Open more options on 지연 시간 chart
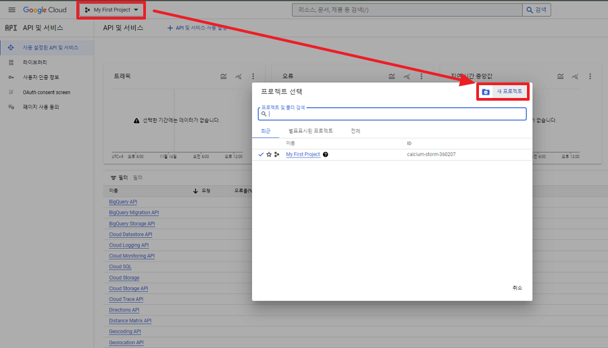This screenshot has width=608, height=348. click(x=590, y=76)
